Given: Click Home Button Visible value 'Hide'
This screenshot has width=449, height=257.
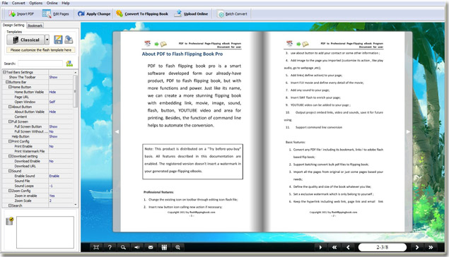Looking at the screenshot, I should [52, 92].
